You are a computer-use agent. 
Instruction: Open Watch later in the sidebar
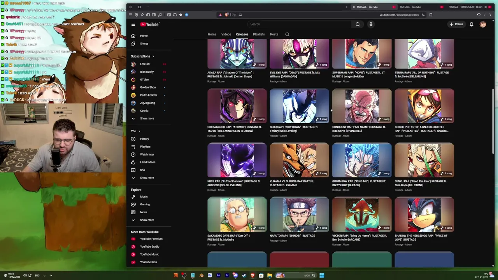click(147, 154)
